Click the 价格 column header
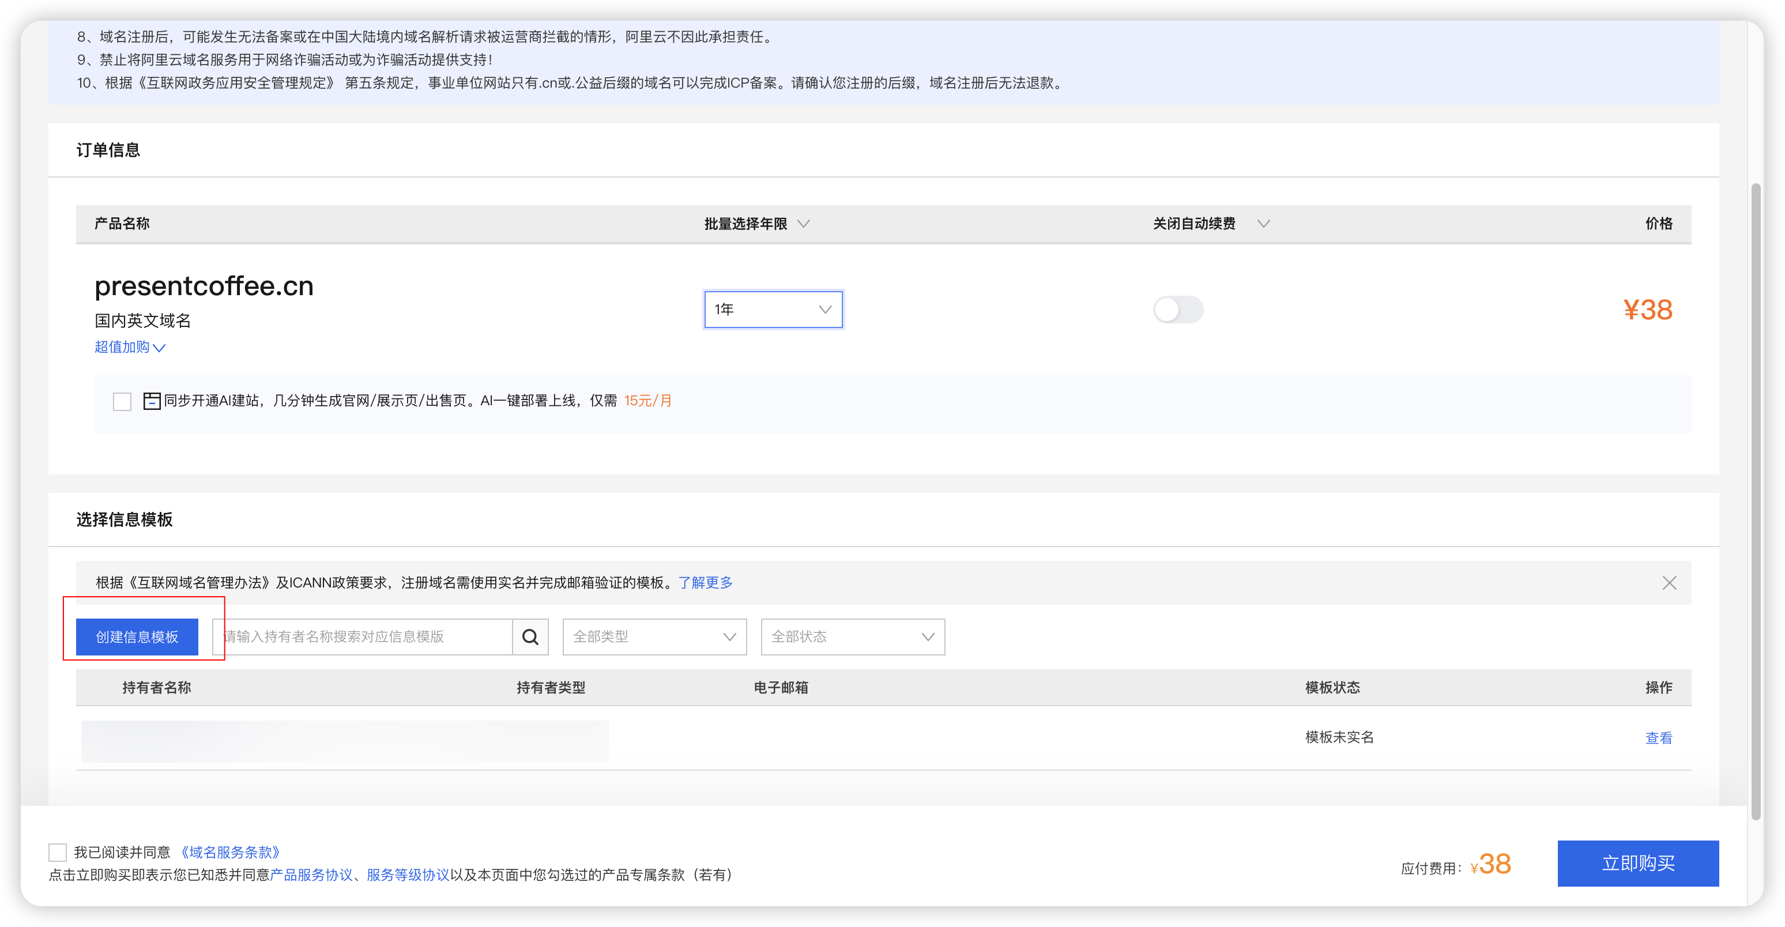Viewport: 1785px width, 927px height. 1659,224
